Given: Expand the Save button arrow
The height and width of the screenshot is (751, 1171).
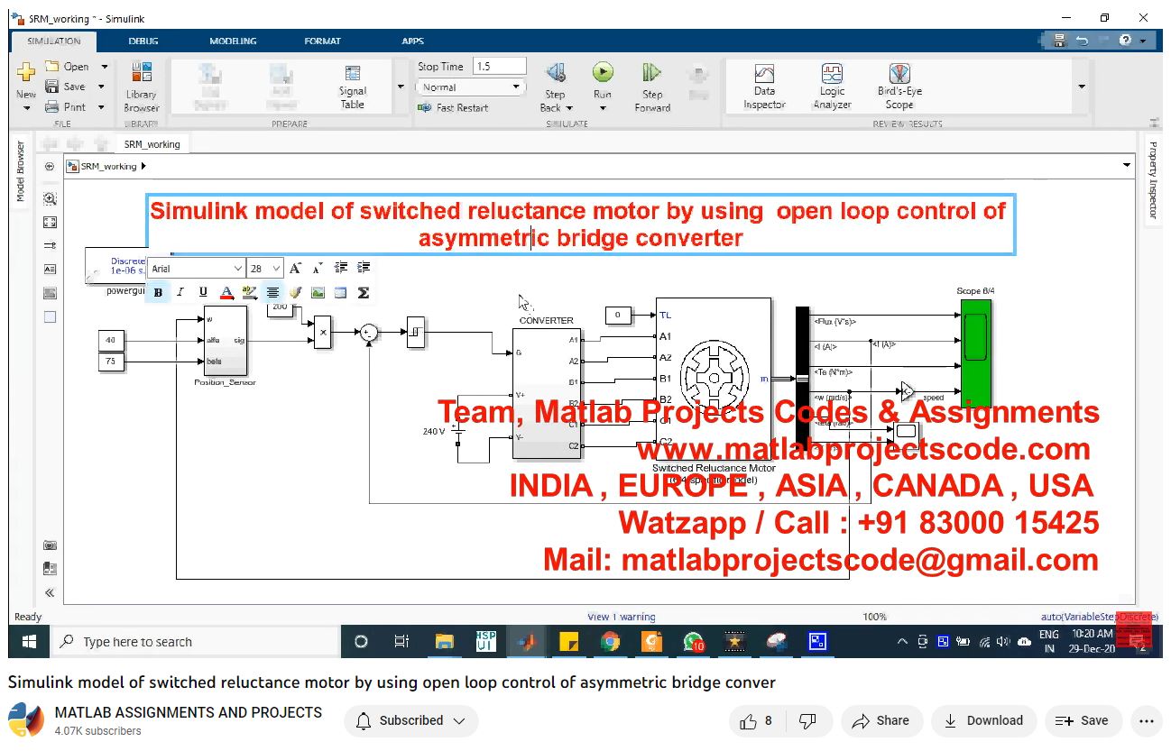Looking at the screenshot, I should click(101, 87).
